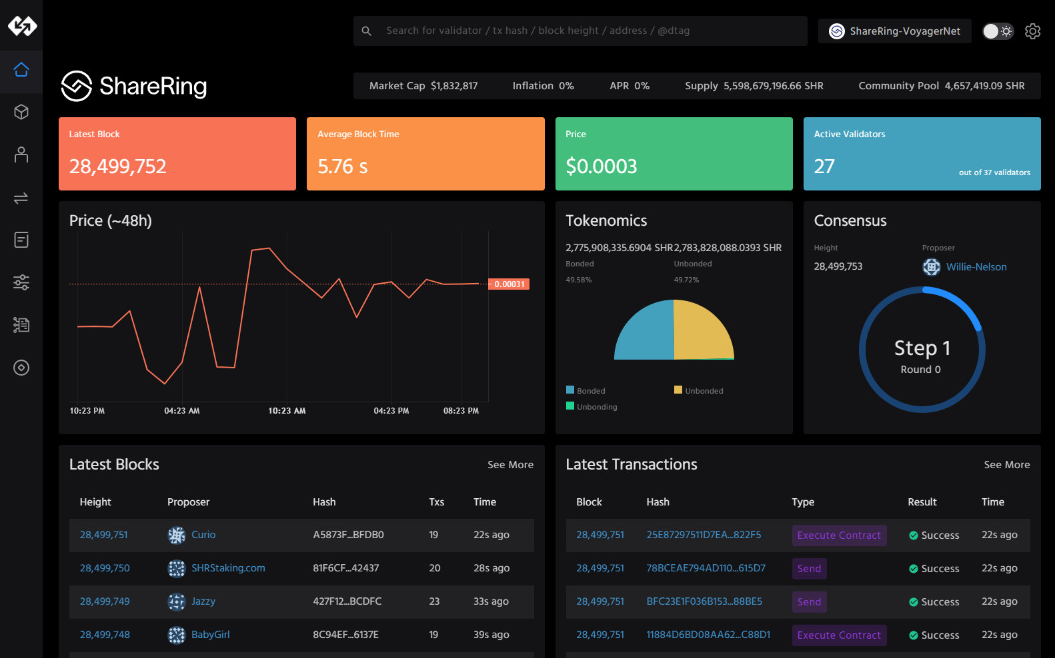This screenshot has width=1055, height=658.
Task: Click Jazzy validator avatar icon
Action: 177,602
